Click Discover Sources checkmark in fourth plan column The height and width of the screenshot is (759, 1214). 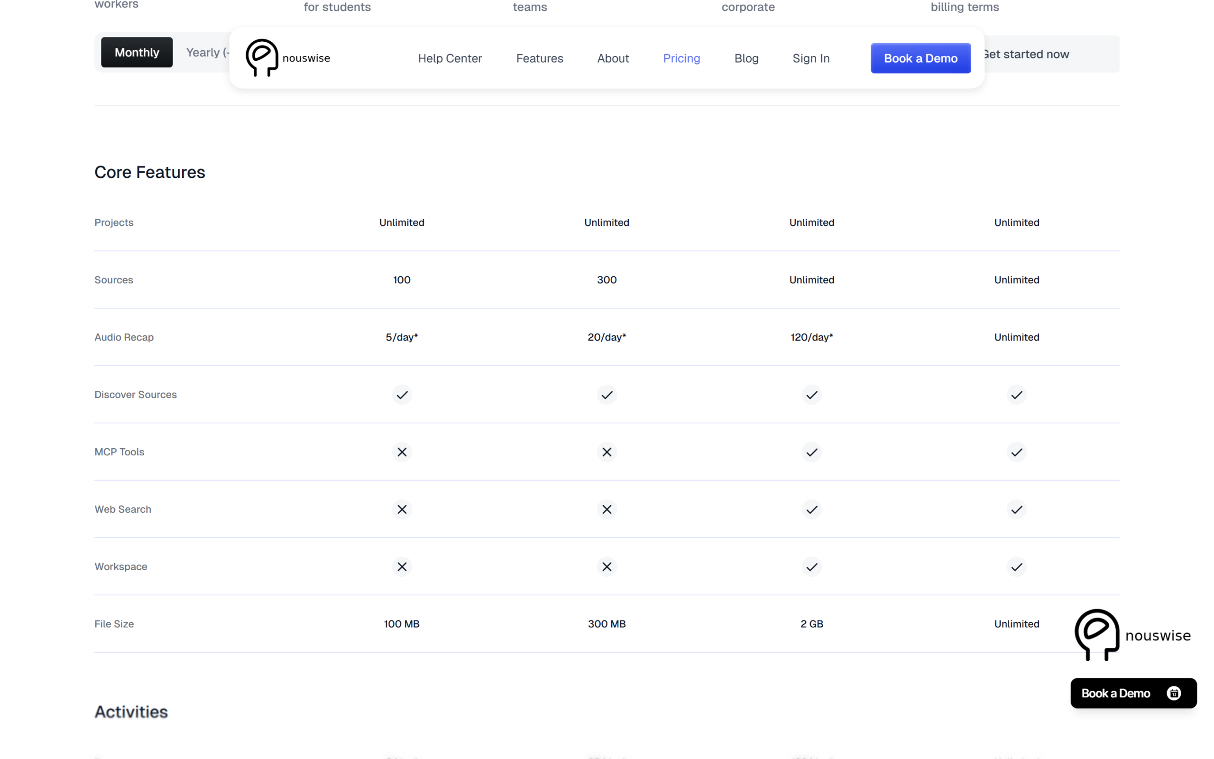tap(1016, 395)
